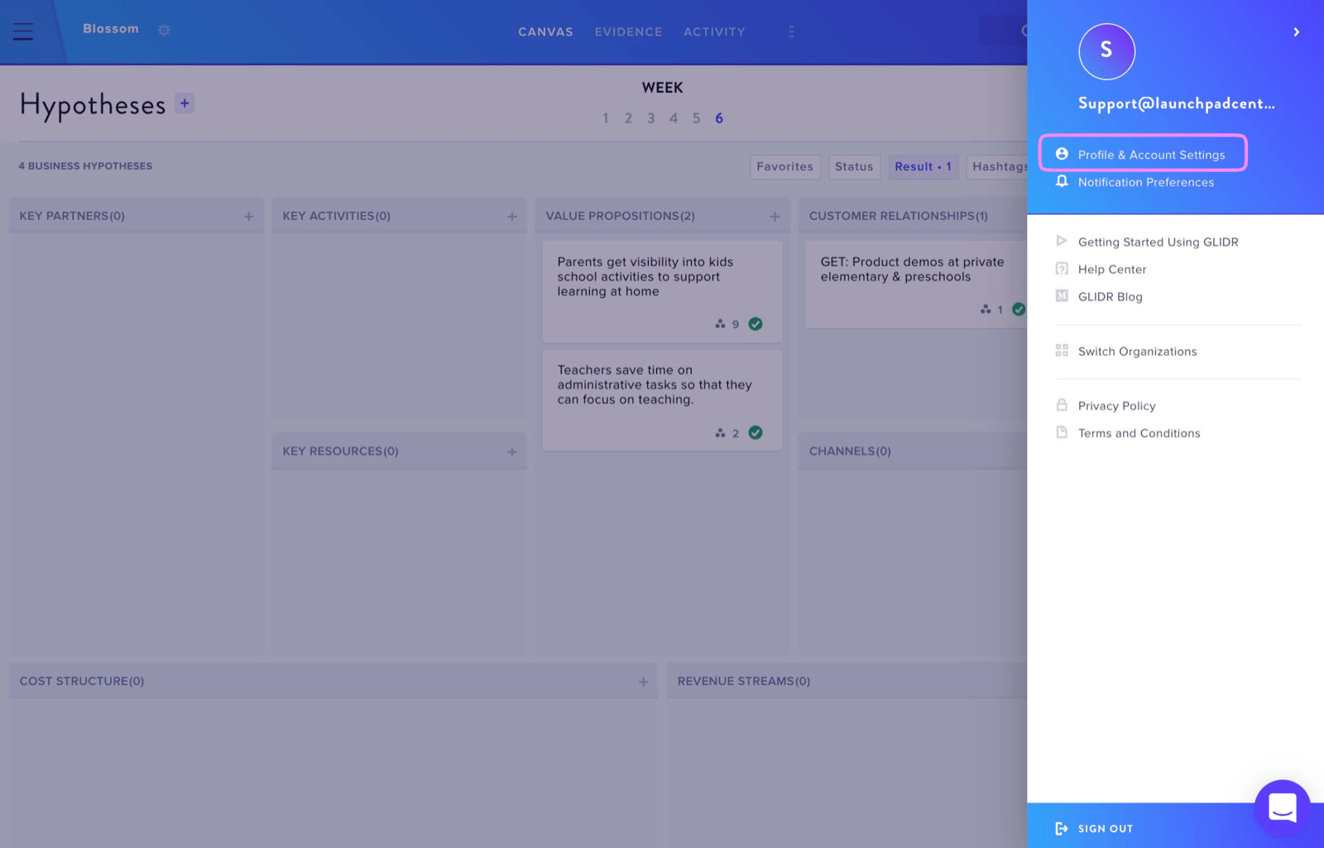
Task: Switch to the Activity tab
Action: pyautogui.click(x=714, y=32)
